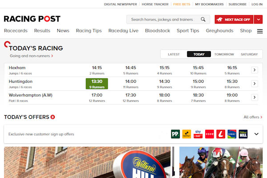267x178 pixels.
Task: Open My Bookmakers link
Action: (209, 4)
